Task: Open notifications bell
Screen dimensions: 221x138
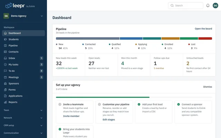Action: click(x=208, y=6)
